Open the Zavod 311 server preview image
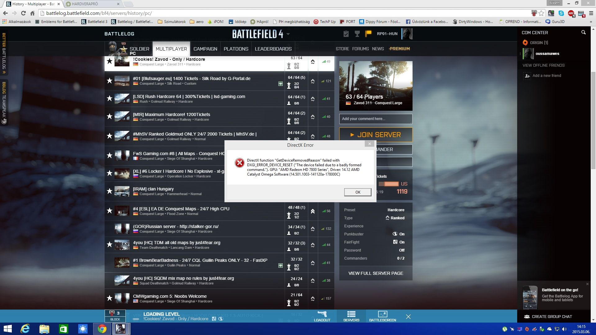 (x=376, y=86)
